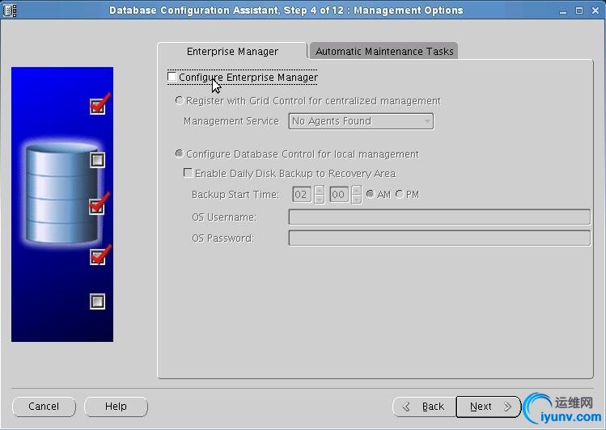Click the OS Username field
This screenshot has width=606, height=430.
tap(439, 217)
